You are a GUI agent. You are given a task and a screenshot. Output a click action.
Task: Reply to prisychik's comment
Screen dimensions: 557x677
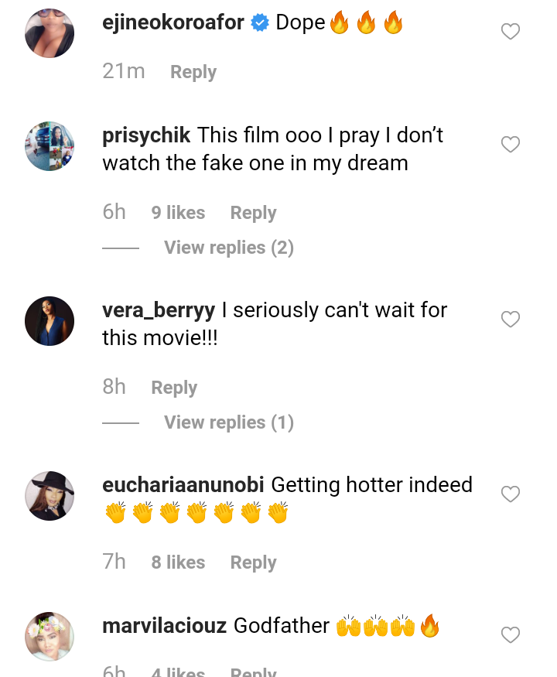(x=253, y=213)
